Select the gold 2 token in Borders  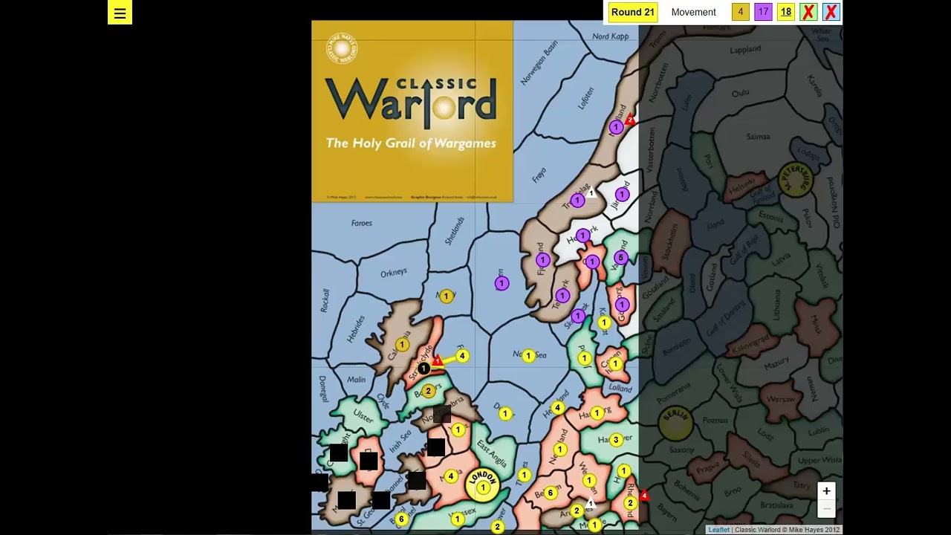(x=428, y=391)
